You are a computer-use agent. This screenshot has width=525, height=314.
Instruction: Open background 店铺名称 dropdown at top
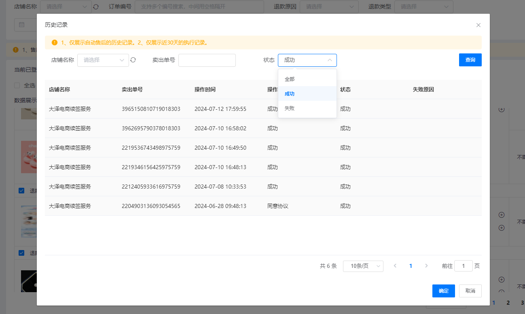pyautogui.click(x=66, y=7)
